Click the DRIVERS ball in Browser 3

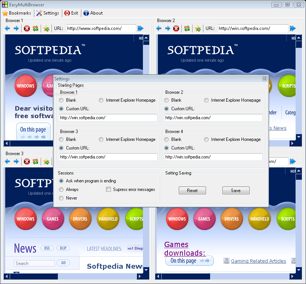(x=80, y=219)
